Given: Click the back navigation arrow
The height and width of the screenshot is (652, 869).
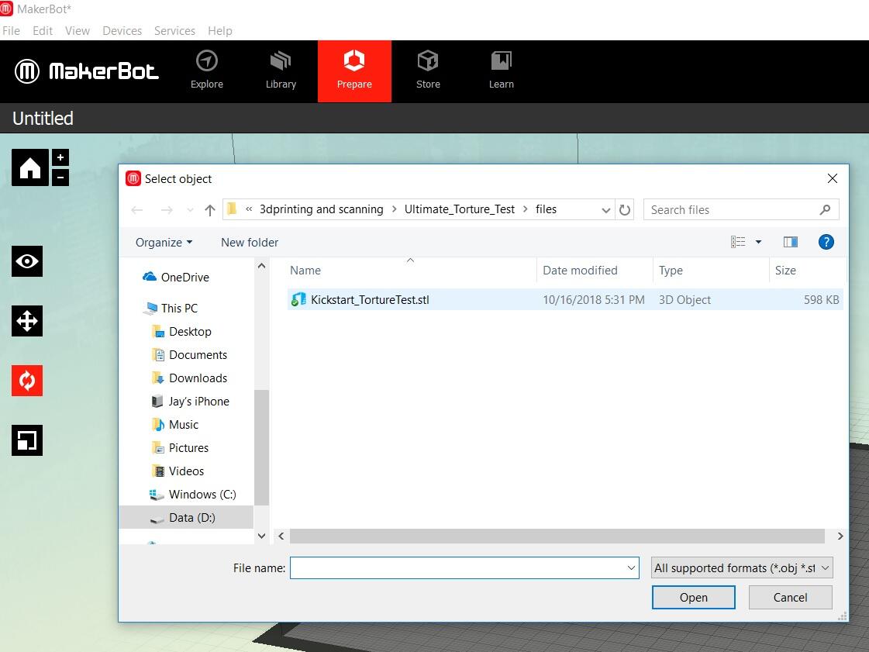Looking at the screenshot, I should [x=137, y=210].
